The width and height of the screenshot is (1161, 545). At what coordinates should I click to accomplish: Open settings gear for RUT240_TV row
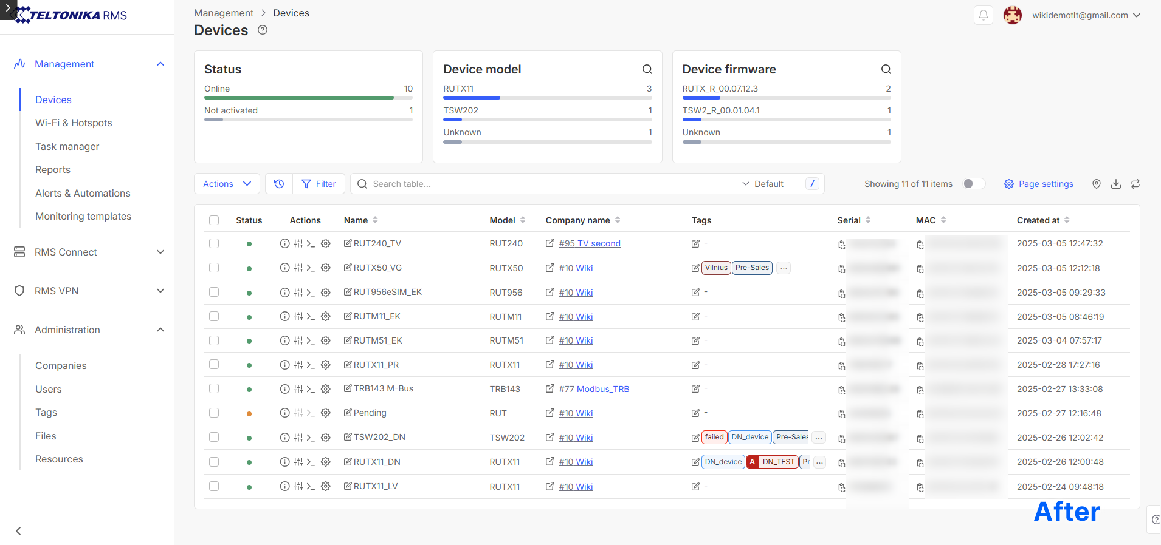pyautogui.click(x=326, y=243)
